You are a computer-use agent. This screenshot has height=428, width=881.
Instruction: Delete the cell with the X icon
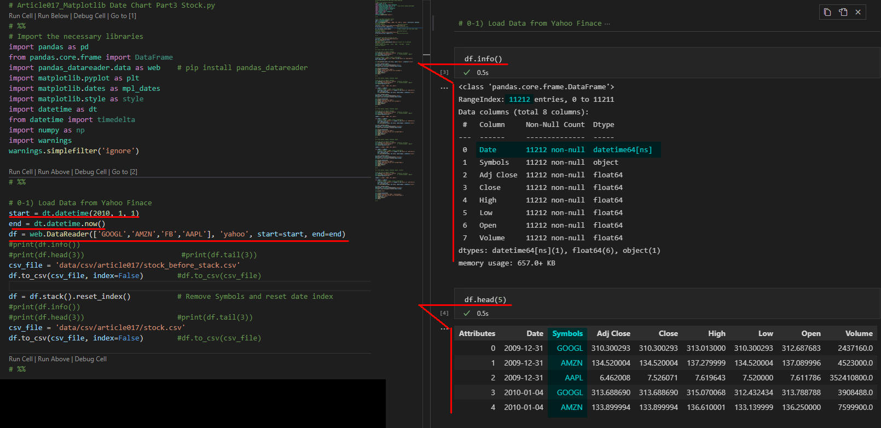(858, 12)
